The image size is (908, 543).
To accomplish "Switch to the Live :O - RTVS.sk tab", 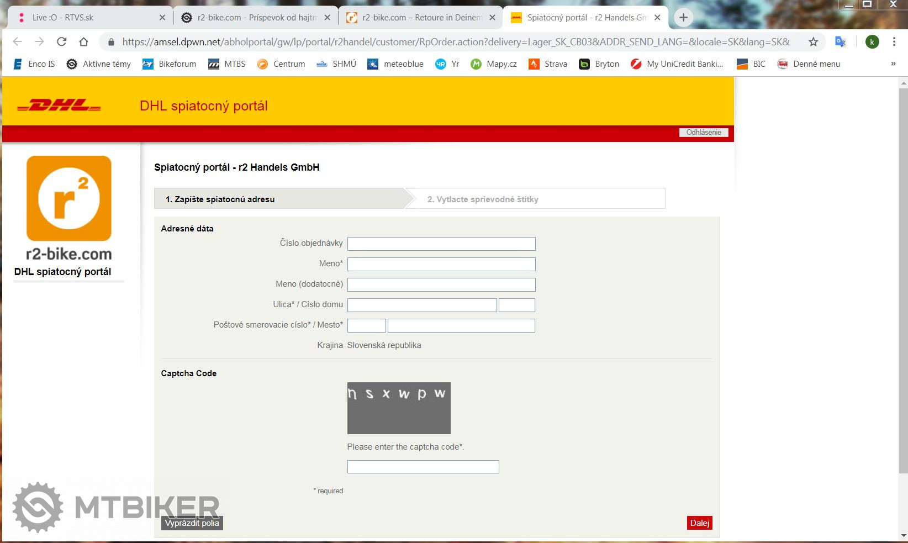I will coord(88,18).
